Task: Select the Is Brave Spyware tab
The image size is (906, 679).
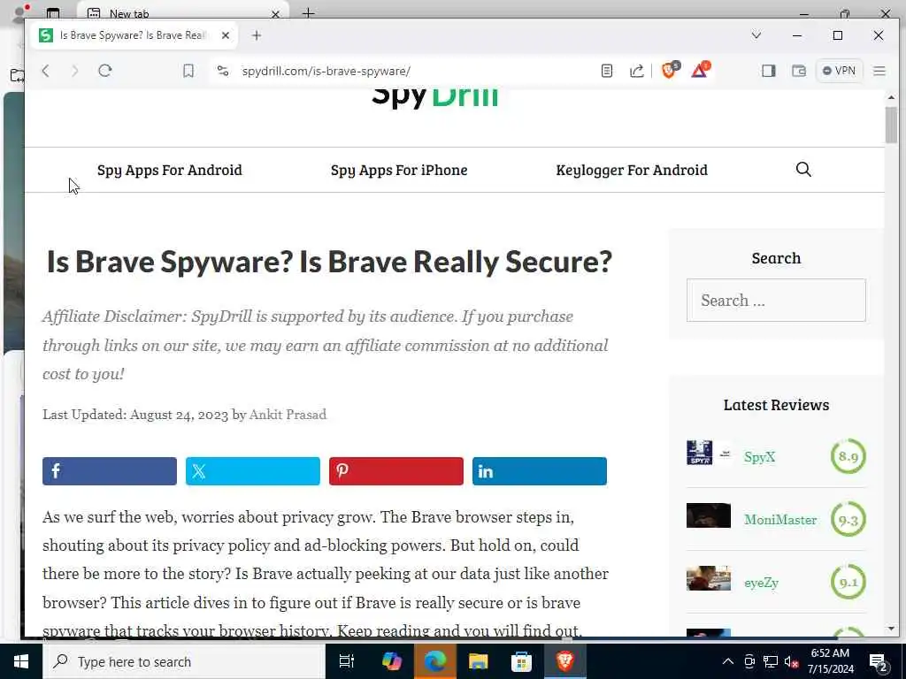Action: coord(134,35)
